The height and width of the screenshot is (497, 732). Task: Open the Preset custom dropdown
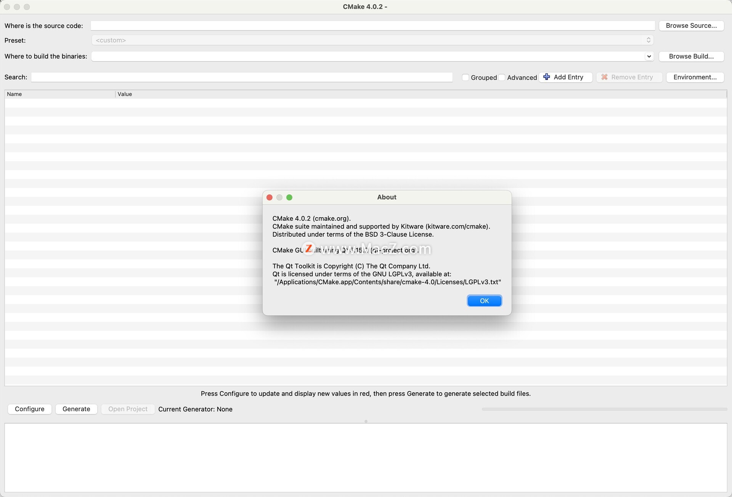[372, 40]
